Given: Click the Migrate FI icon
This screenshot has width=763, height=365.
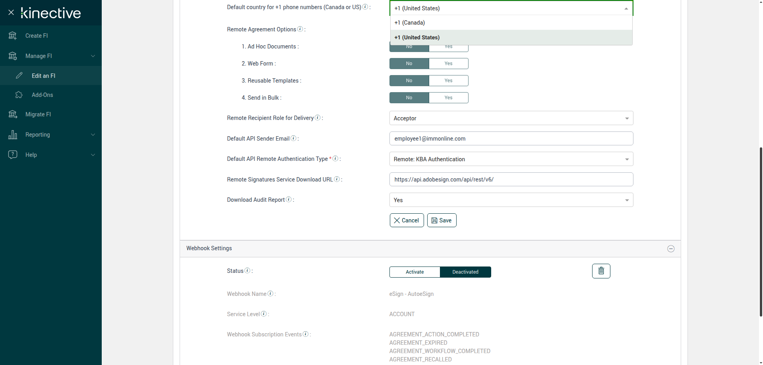Looking at the screenshot, I should pos(13,114).
